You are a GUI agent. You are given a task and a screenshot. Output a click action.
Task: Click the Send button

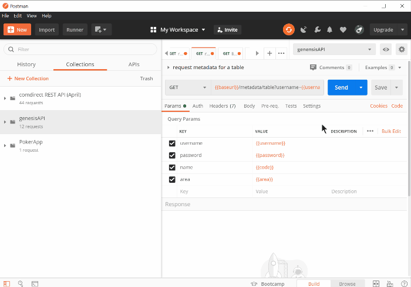coord(341,87)
